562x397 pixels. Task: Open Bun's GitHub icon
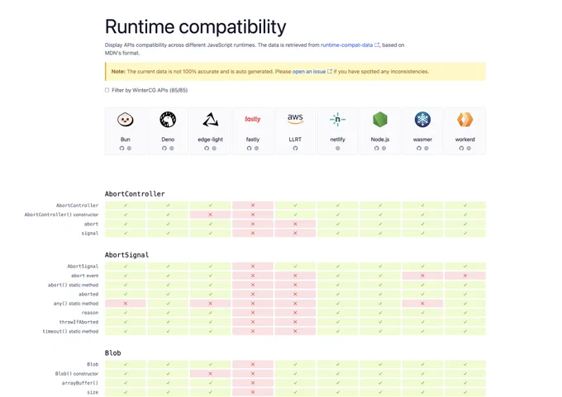121,149
